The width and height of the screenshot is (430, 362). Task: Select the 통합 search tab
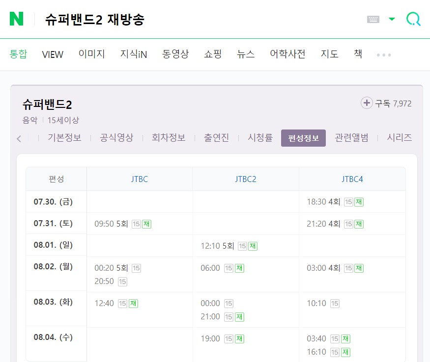click(18, 53)
